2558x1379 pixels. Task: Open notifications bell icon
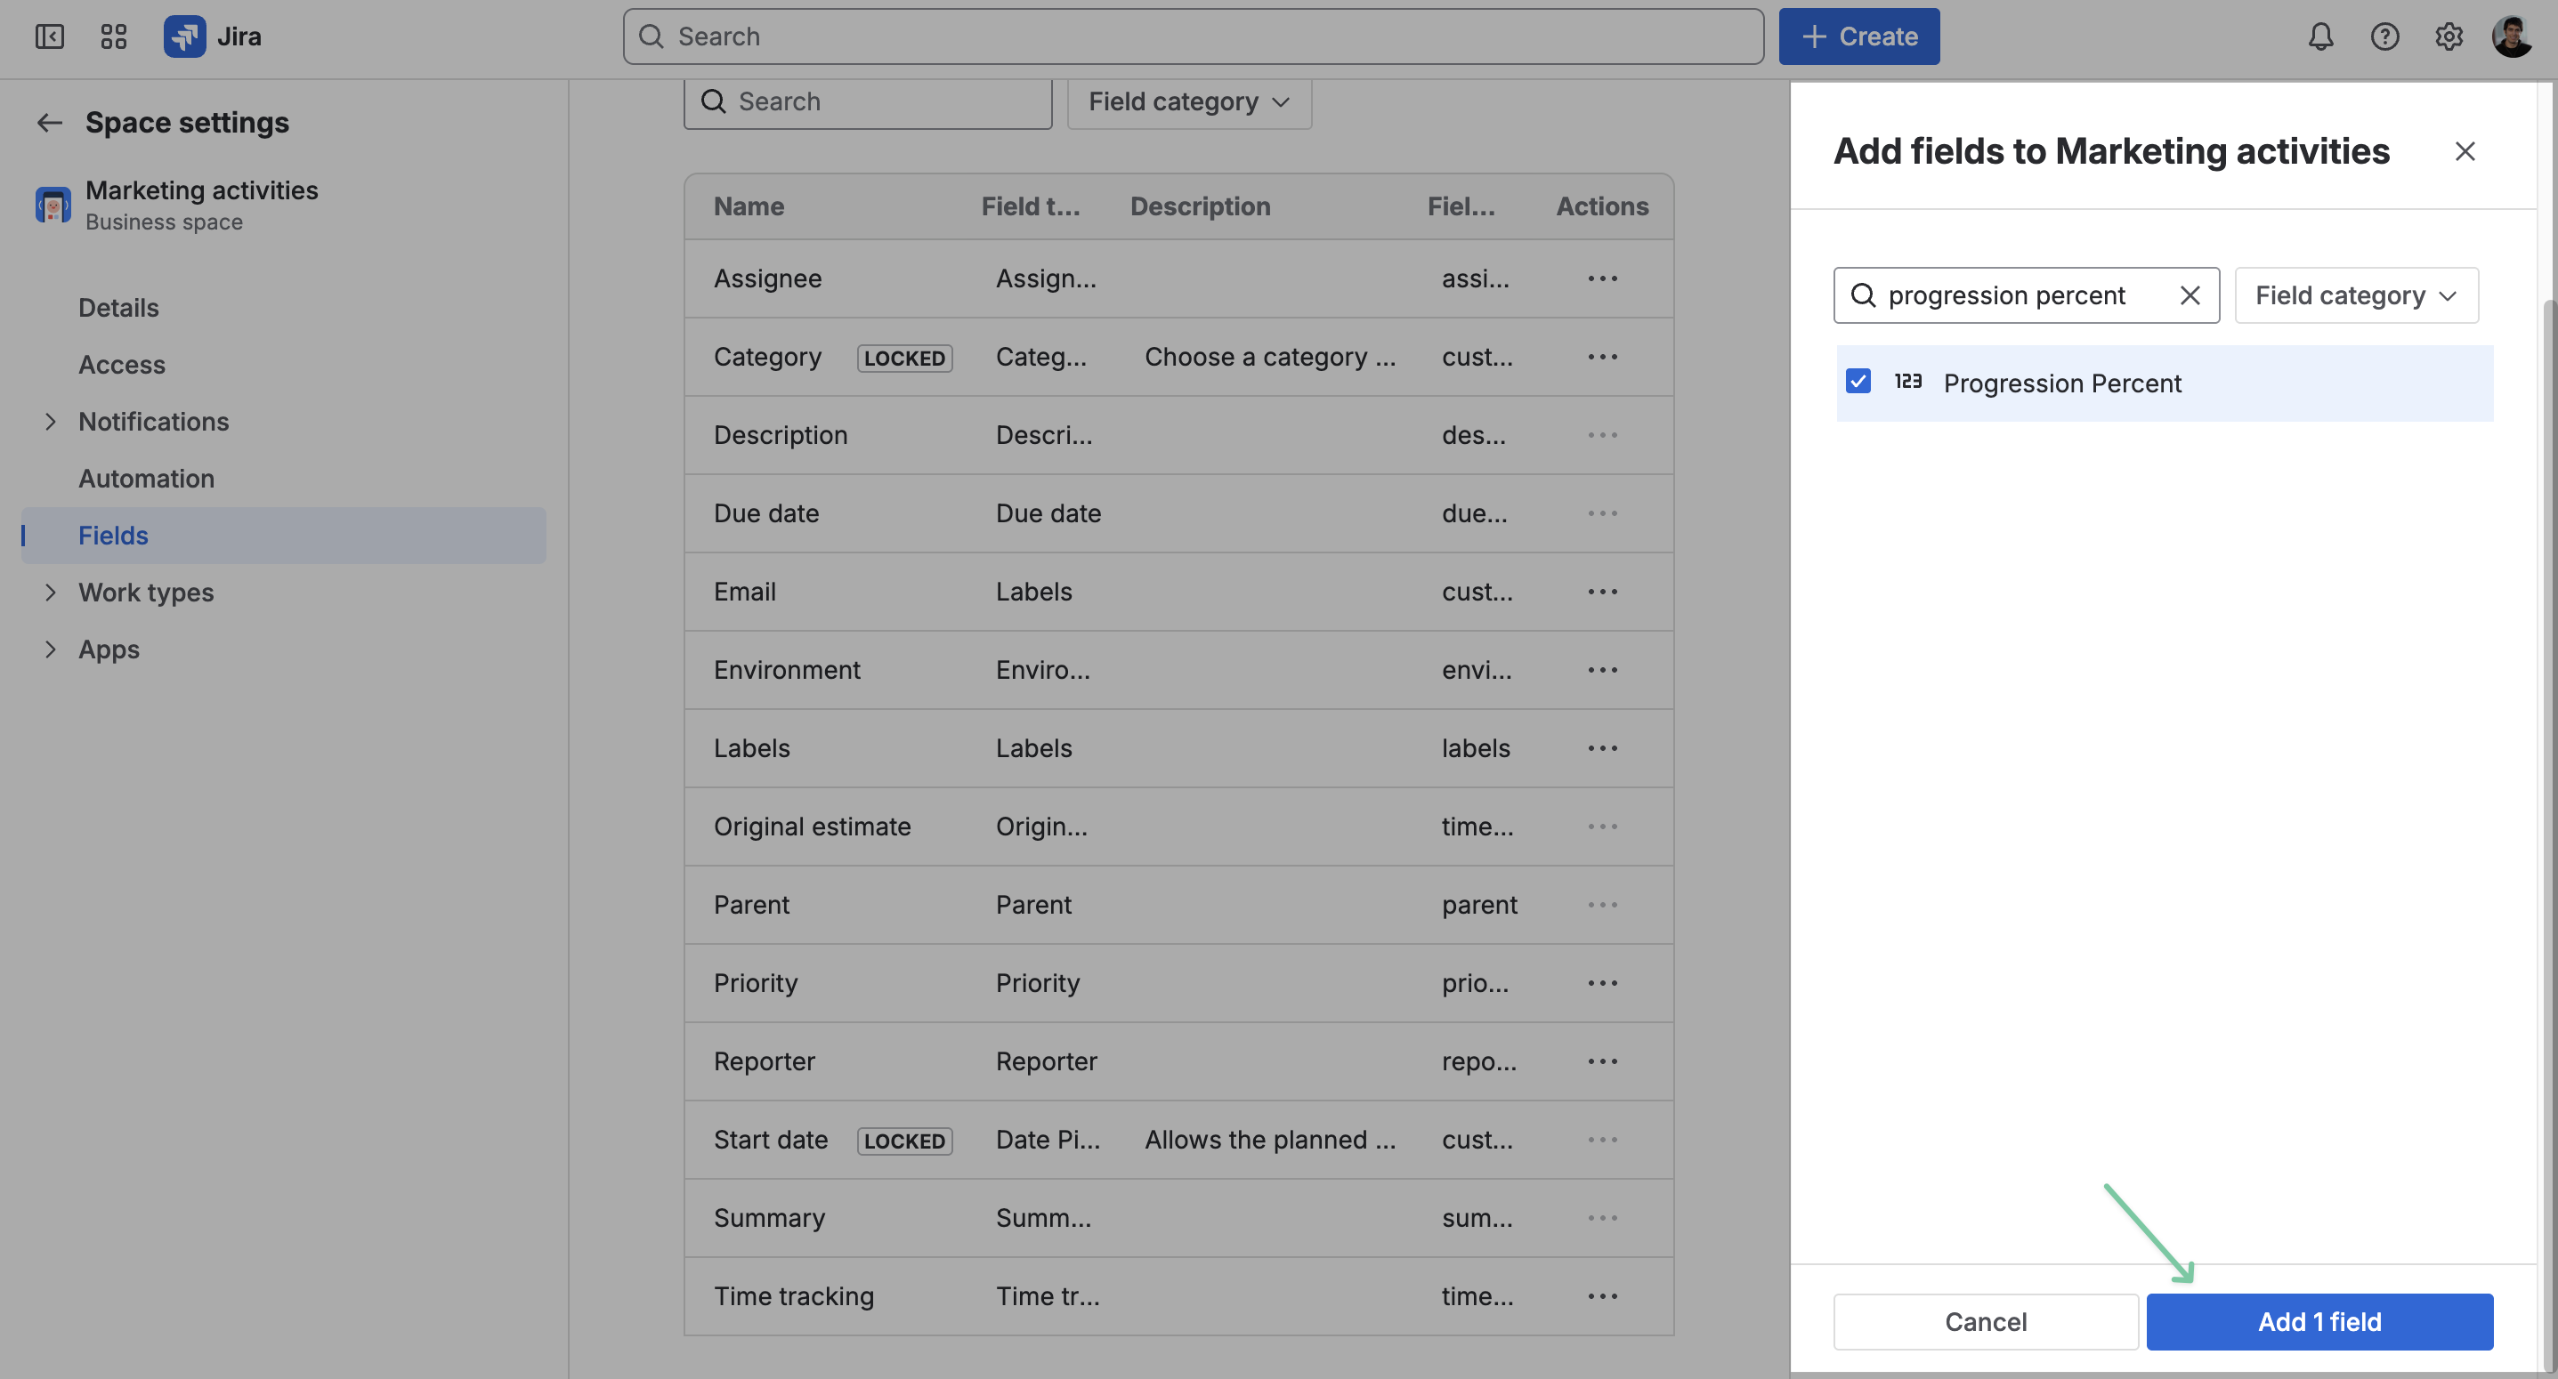[2319, 36]
